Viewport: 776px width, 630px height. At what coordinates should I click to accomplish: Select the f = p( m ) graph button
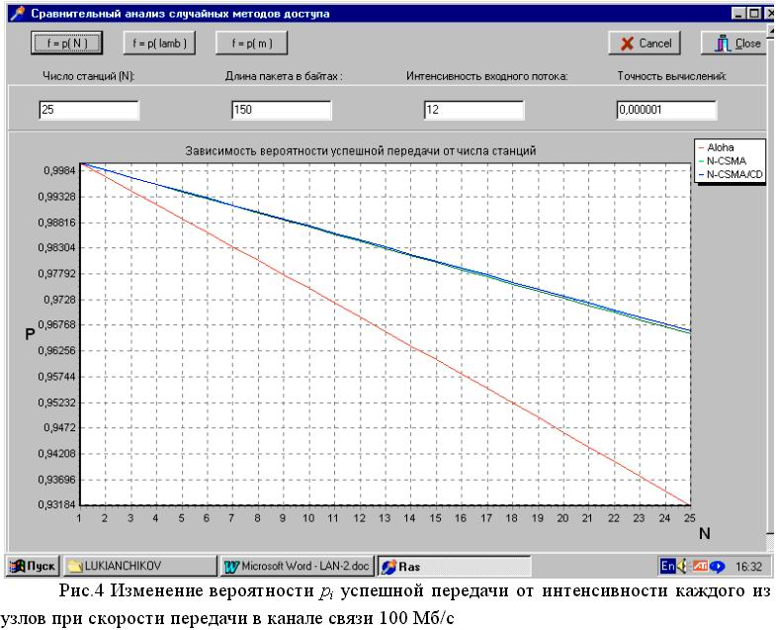252,44
